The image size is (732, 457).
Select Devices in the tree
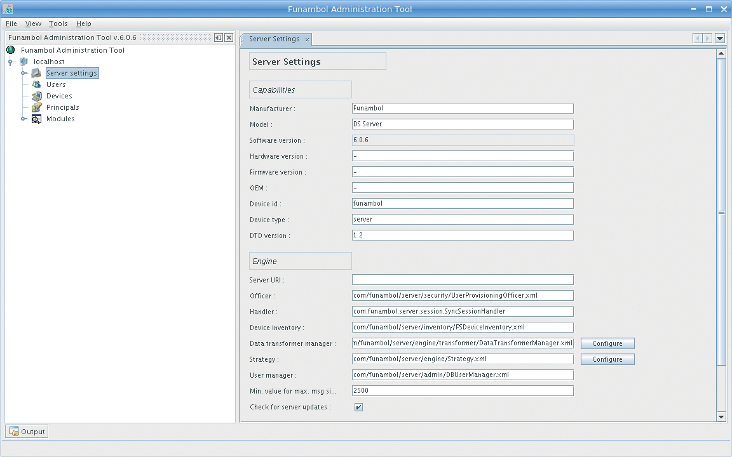click(59, 96)
